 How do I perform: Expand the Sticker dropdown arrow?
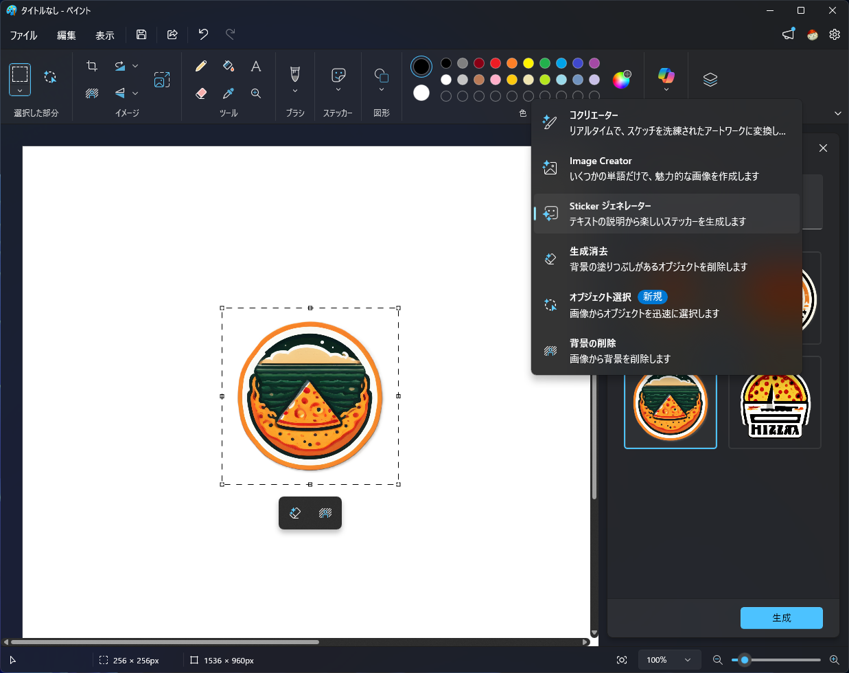coord(338,89)
